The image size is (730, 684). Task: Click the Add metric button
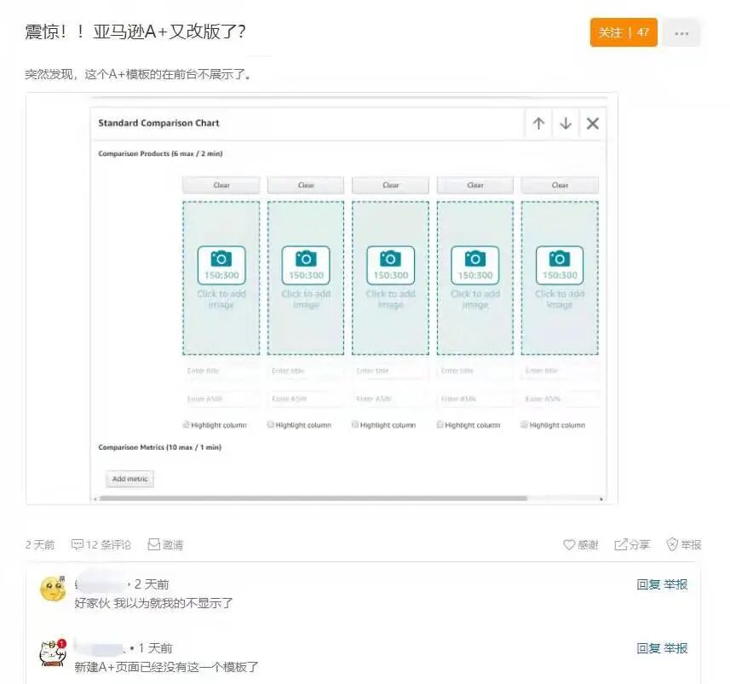[129, 479]
